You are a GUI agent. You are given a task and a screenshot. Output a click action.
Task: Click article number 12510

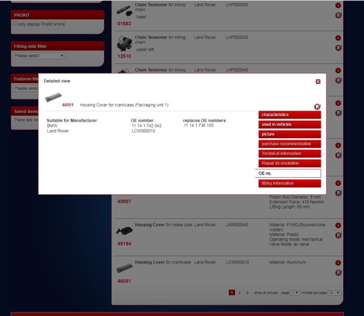tap(124, 56)
